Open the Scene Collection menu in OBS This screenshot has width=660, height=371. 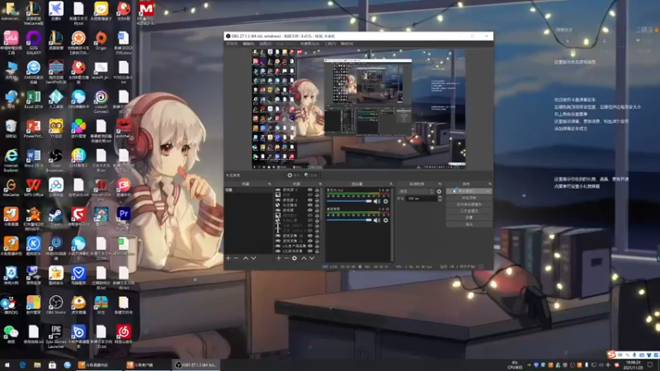click(x=310, y=44)
